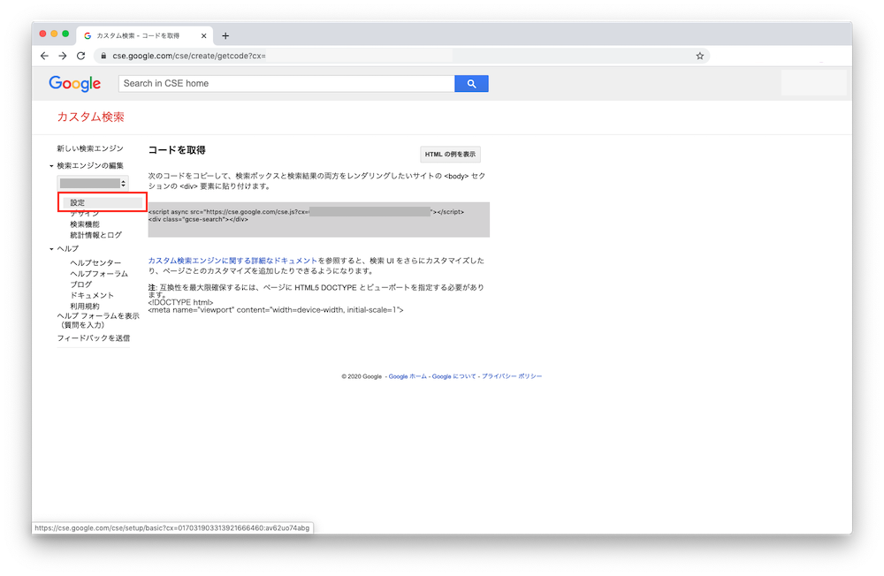
Task: Bookmark this page with the star icon
Action: click(x=699, y=56)
